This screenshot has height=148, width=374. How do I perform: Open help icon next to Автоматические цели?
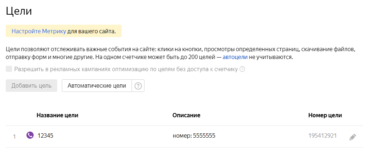(x=138, y=86)
